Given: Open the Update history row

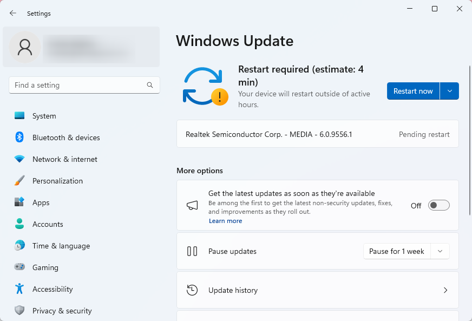Looking at the screenshot, I should (x=318, y=290).
